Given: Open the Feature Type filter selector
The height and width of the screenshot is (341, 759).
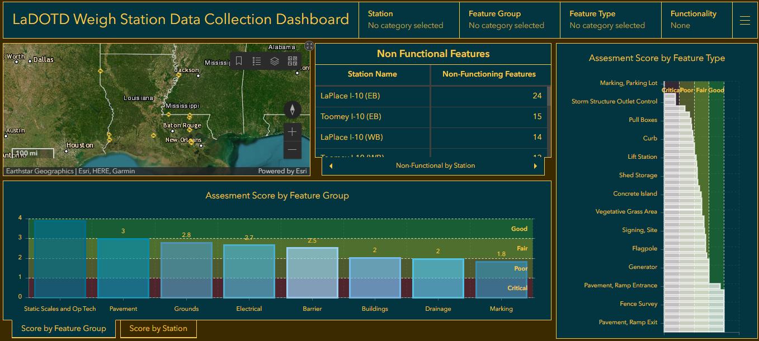Looking at the screenshot, I should point(610,20).
